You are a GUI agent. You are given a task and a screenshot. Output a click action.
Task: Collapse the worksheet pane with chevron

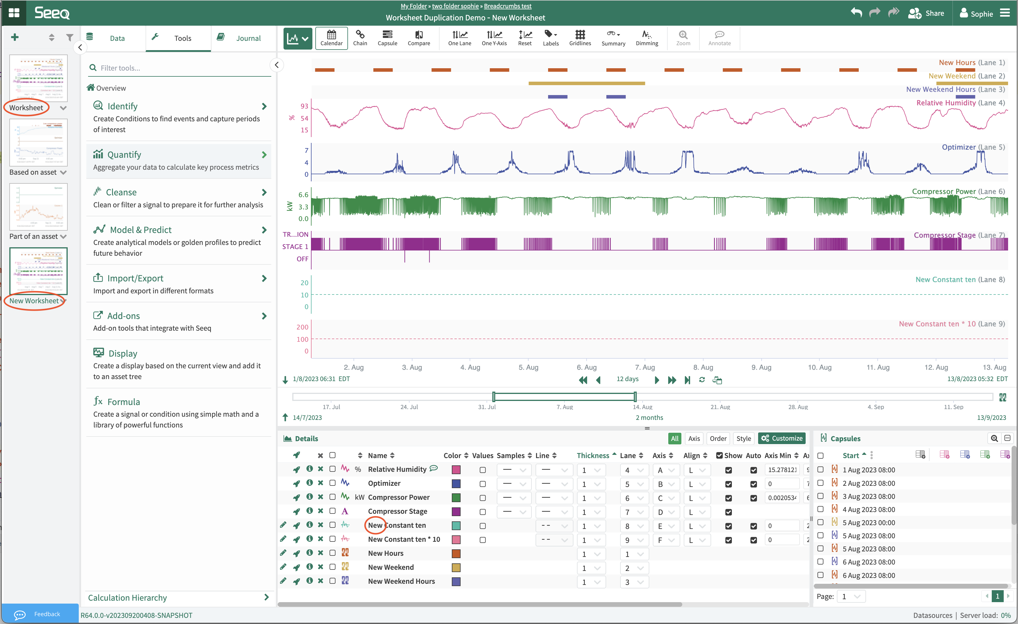(80, 48)
